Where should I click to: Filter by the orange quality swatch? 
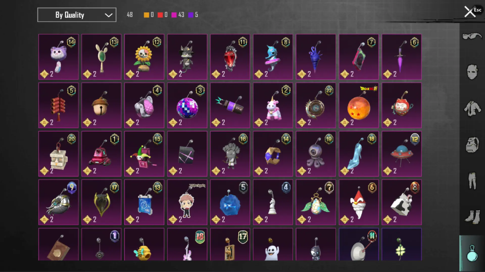pos(147,15)
